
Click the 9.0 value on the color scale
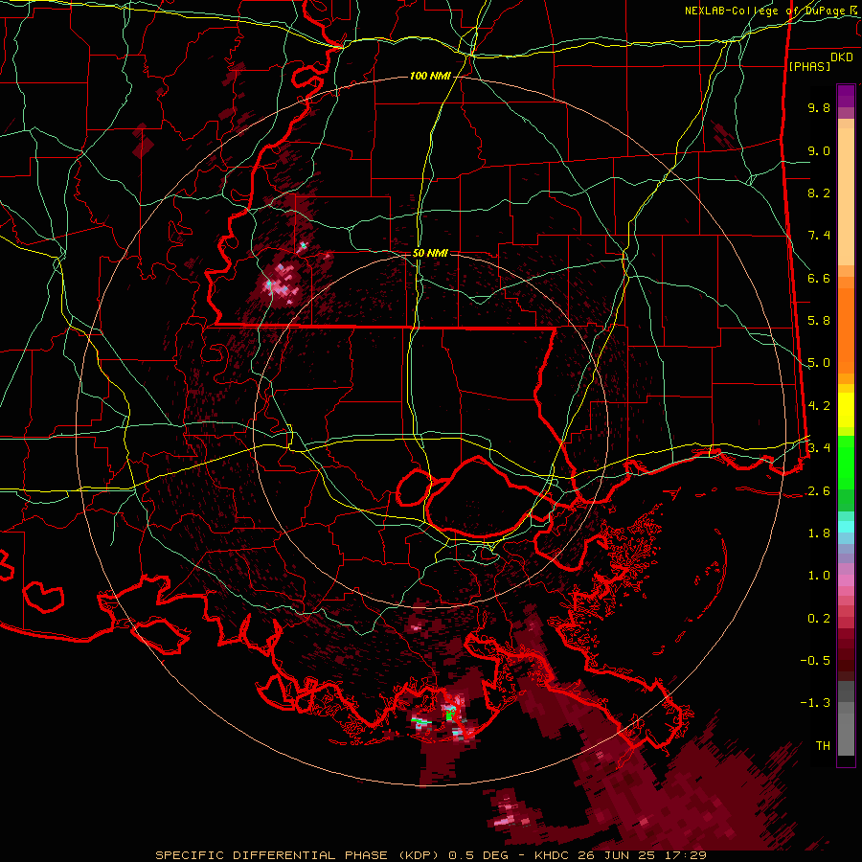click(819, 150)
